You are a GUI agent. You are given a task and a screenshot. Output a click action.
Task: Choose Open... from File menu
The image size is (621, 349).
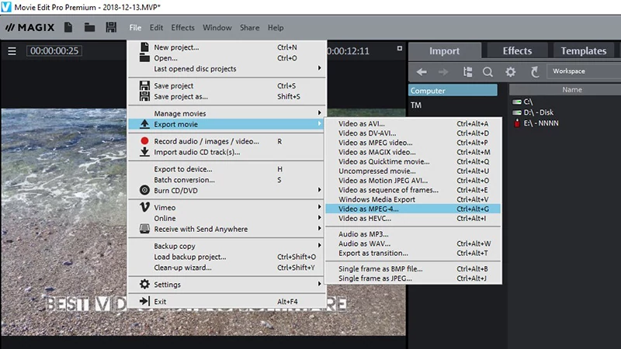[227, 57]
